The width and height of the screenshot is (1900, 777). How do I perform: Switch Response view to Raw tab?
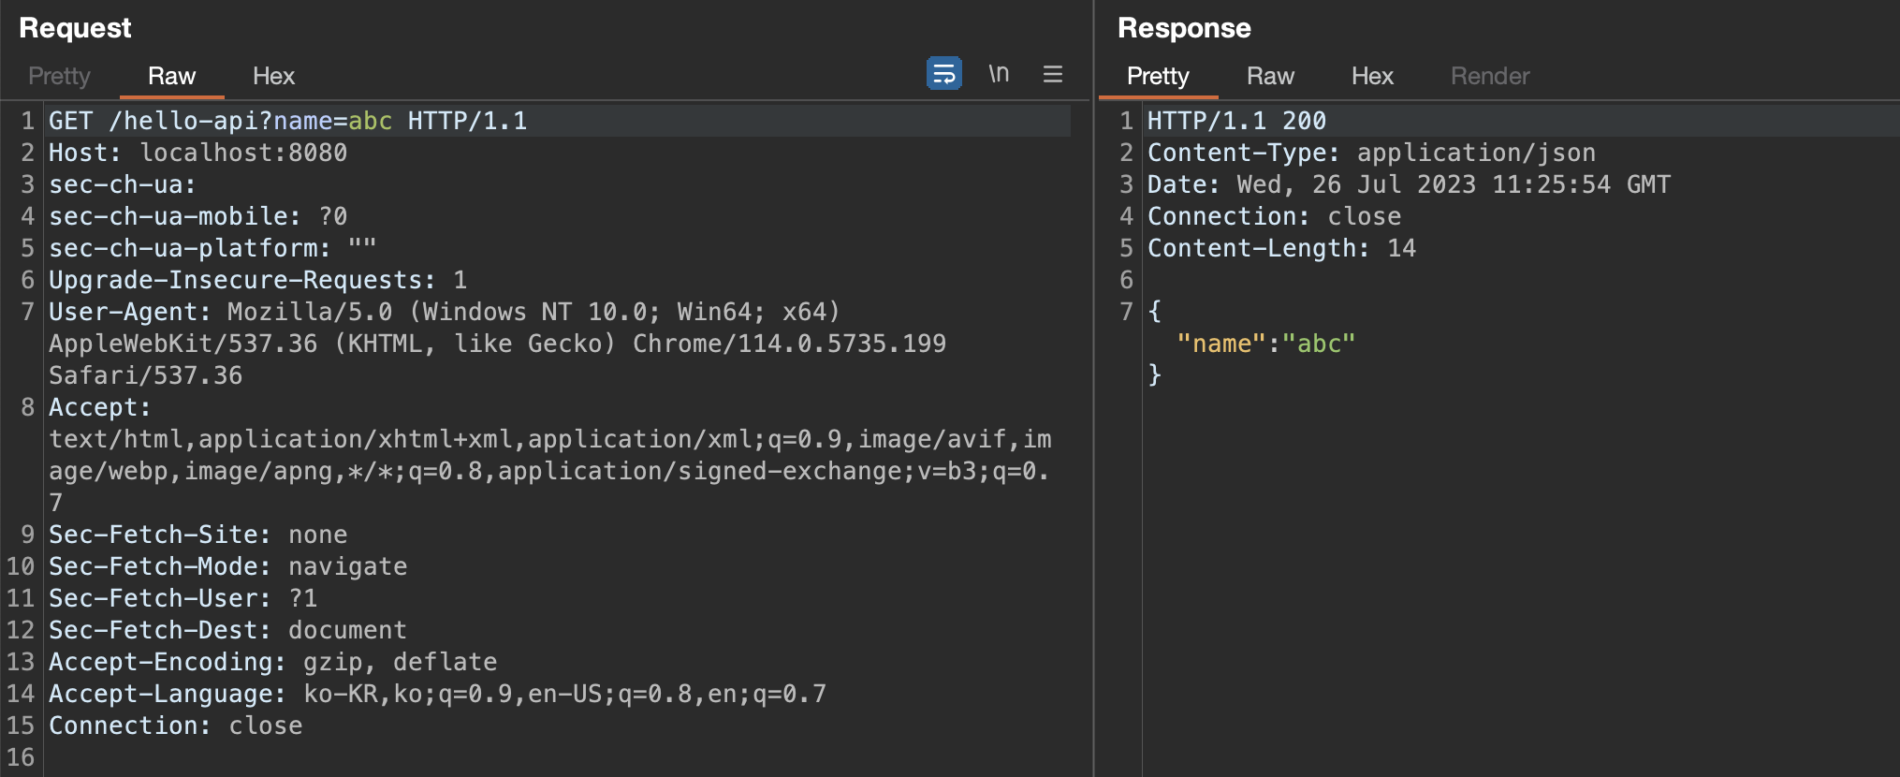[1270, 76]
